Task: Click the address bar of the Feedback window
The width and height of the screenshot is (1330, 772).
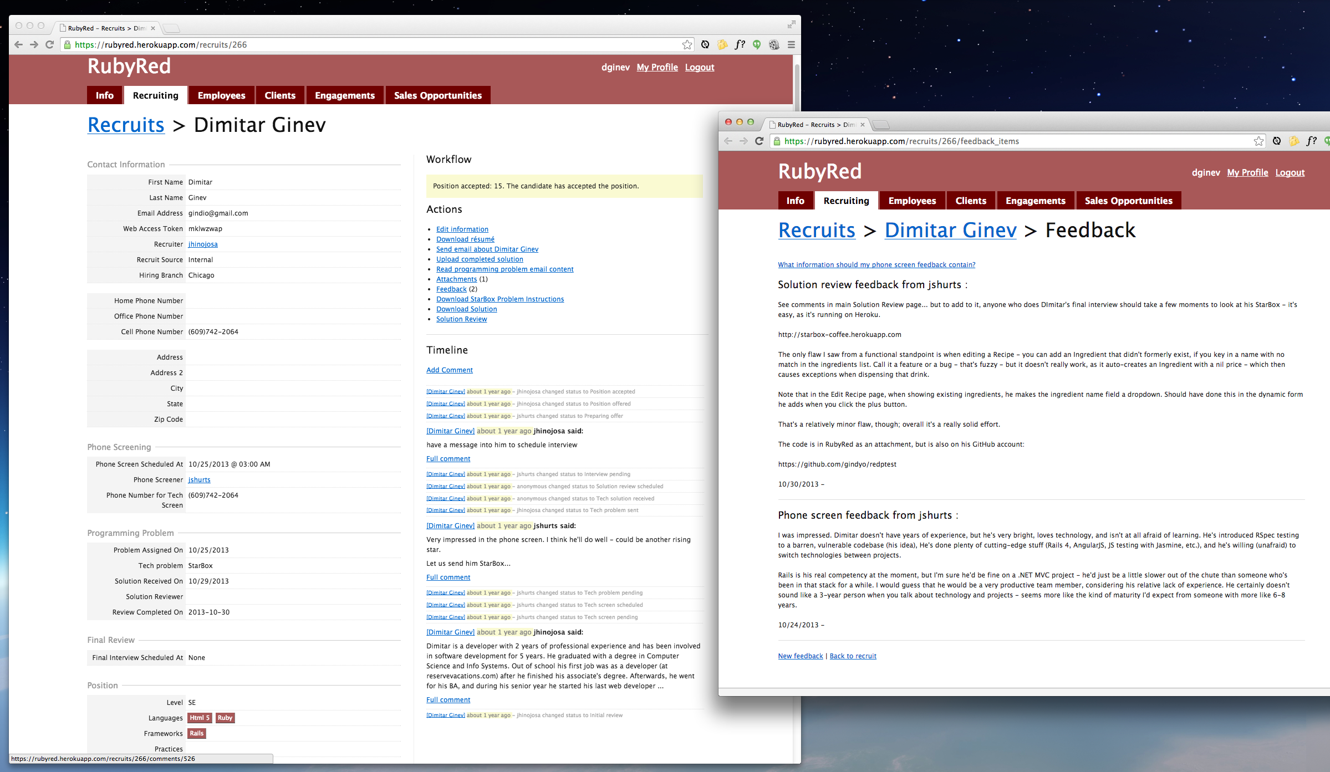Action: (1018, 141)
